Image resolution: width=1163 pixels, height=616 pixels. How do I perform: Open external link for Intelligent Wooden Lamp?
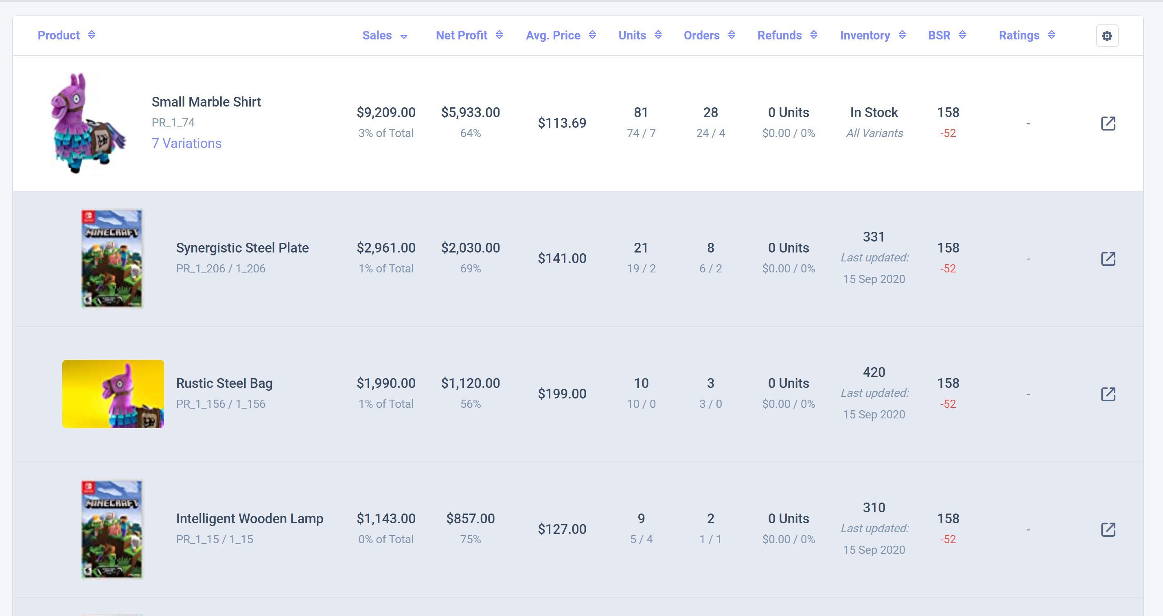[1108, 529]
